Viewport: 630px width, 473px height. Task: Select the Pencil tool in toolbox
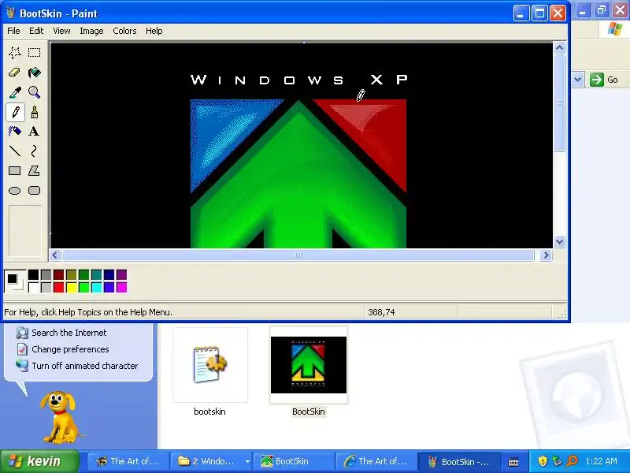(x=15, y=112)
